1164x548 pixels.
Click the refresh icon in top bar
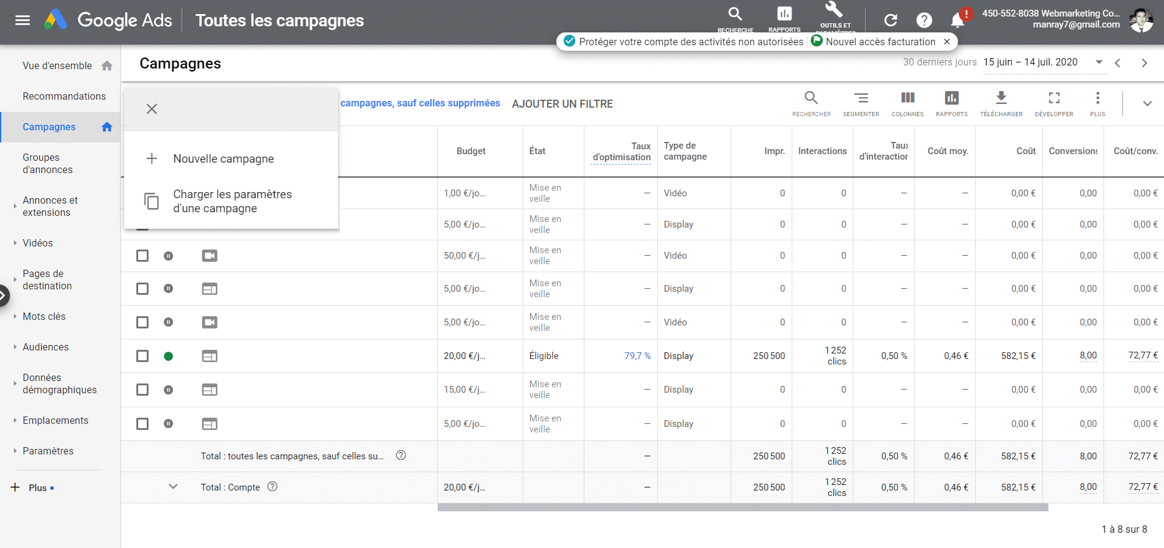click(891, 20)
